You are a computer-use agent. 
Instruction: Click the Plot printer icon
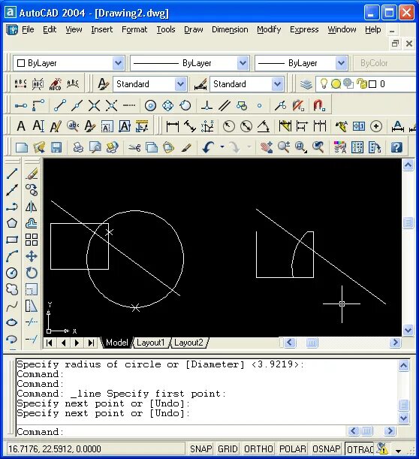78,147
